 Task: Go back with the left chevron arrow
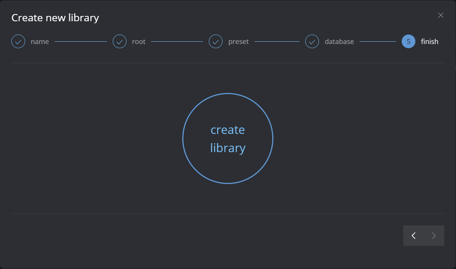(413, 236)
